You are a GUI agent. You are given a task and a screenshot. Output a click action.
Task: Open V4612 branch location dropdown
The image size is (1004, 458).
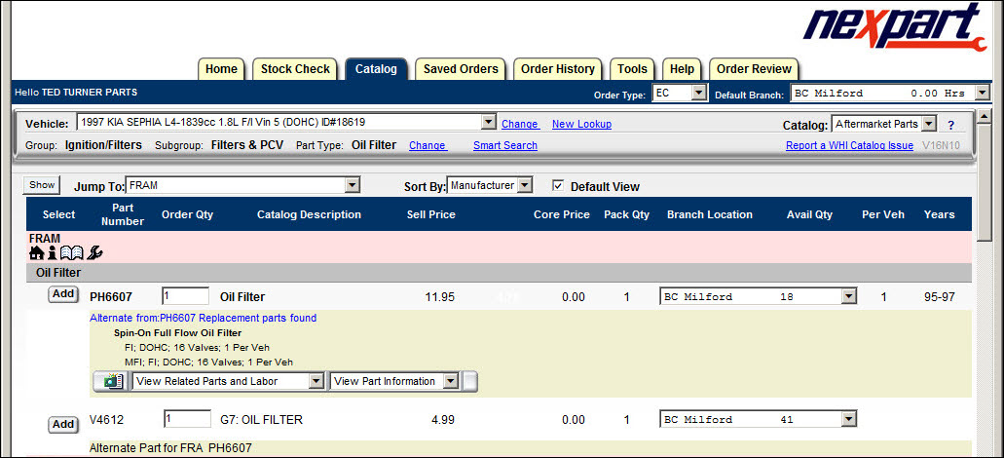click(x=849, y=420)
